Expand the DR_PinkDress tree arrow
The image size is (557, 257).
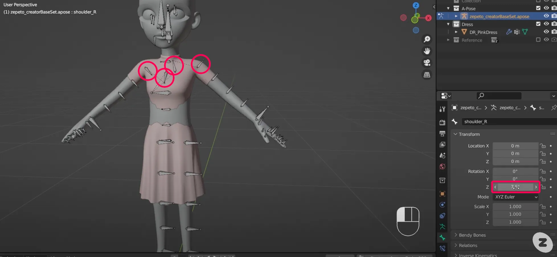click(x=456, y=32)
